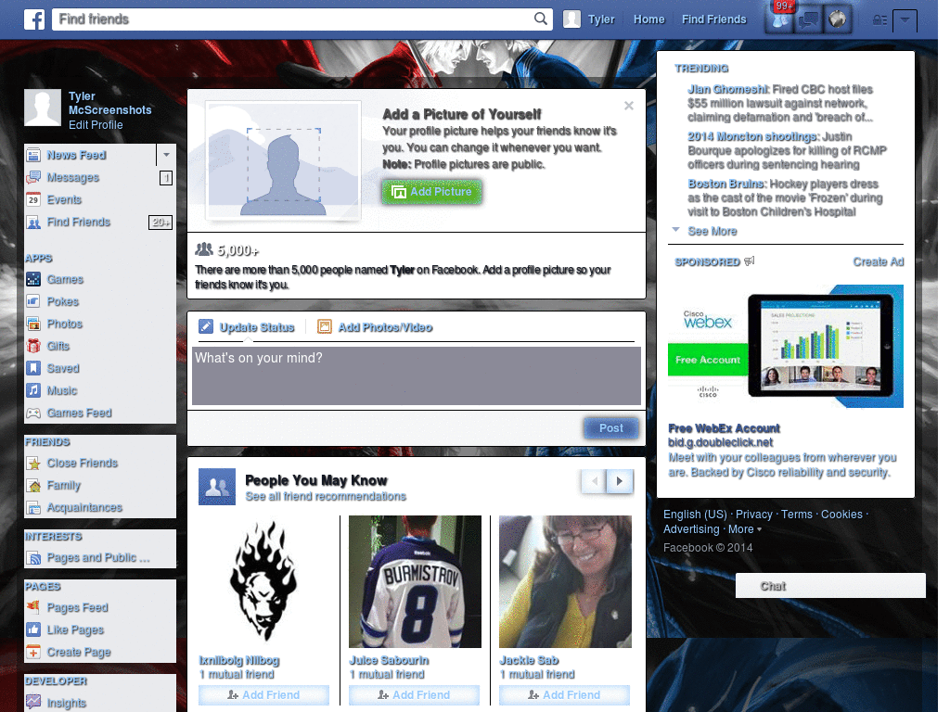Viewport: 950px width, 712px height.
Task: Click the Music note icon
Action: tap(33, 390)
